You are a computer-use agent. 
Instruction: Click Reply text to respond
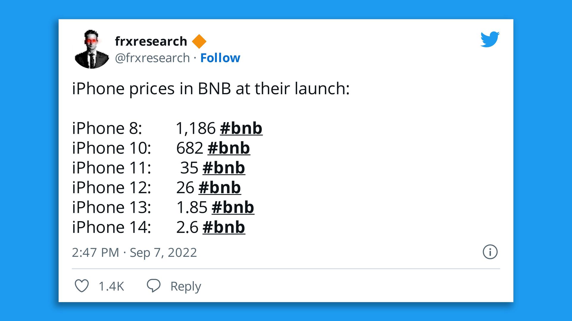[x=185, y=286]
